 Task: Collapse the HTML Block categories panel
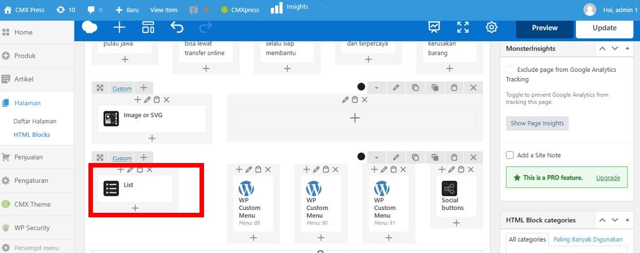pyautogui.click(x=628, y=220)
